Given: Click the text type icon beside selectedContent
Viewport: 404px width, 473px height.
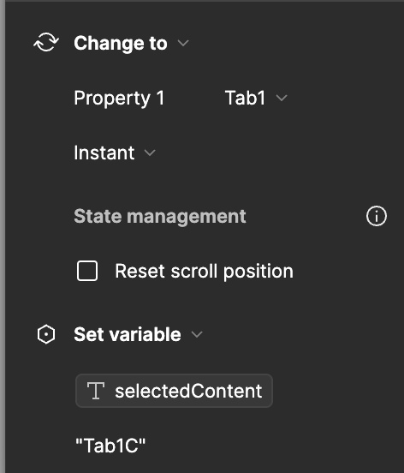Looking at the screenshot, I should 96,391.
